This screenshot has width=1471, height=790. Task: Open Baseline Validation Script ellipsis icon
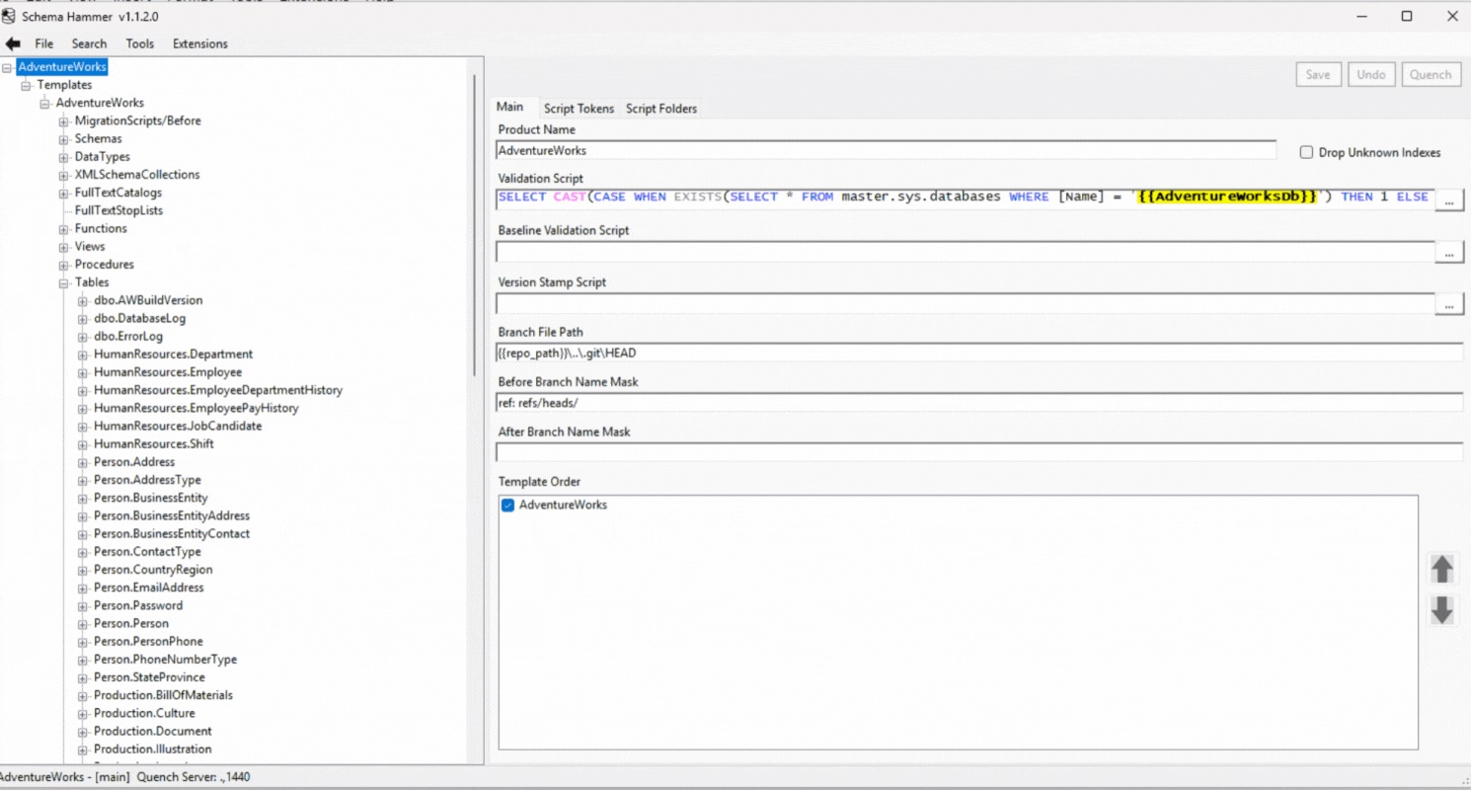click(1448, 252)
